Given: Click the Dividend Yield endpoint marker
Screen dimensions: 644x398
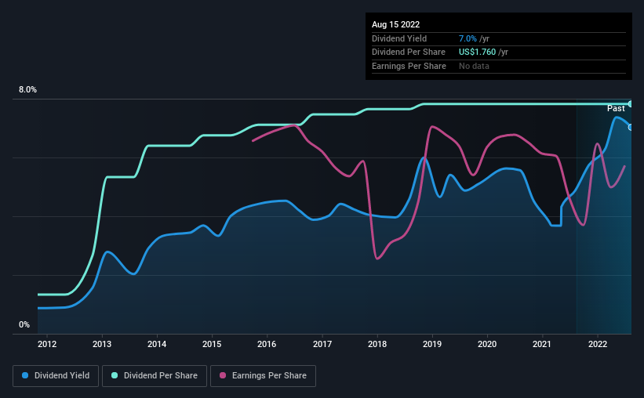Looking at the screenshot, I should tap(631, 128).
